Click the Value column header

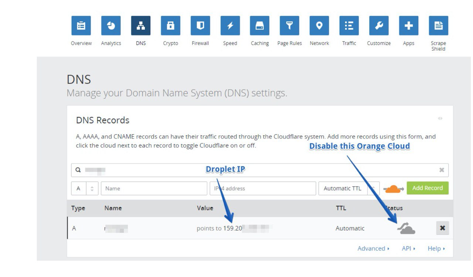pyautogui.click(x=205, y=208)
